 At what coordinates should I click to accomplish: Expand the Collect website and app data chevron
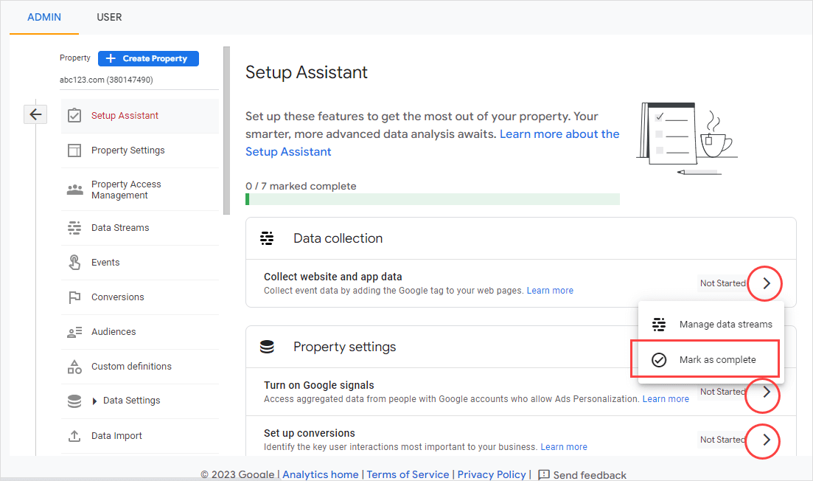pos(766,283)
